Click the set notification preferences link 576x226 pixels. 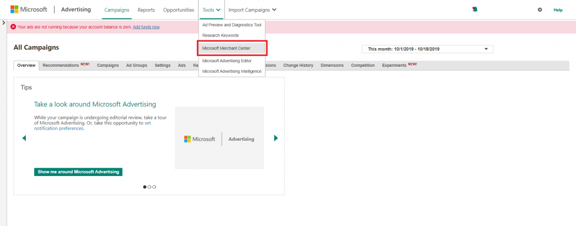click(x=93, y=126)
